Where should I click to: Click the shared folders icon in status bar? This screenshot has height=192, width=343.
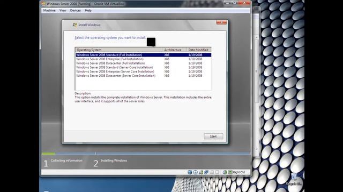[212, 172]
